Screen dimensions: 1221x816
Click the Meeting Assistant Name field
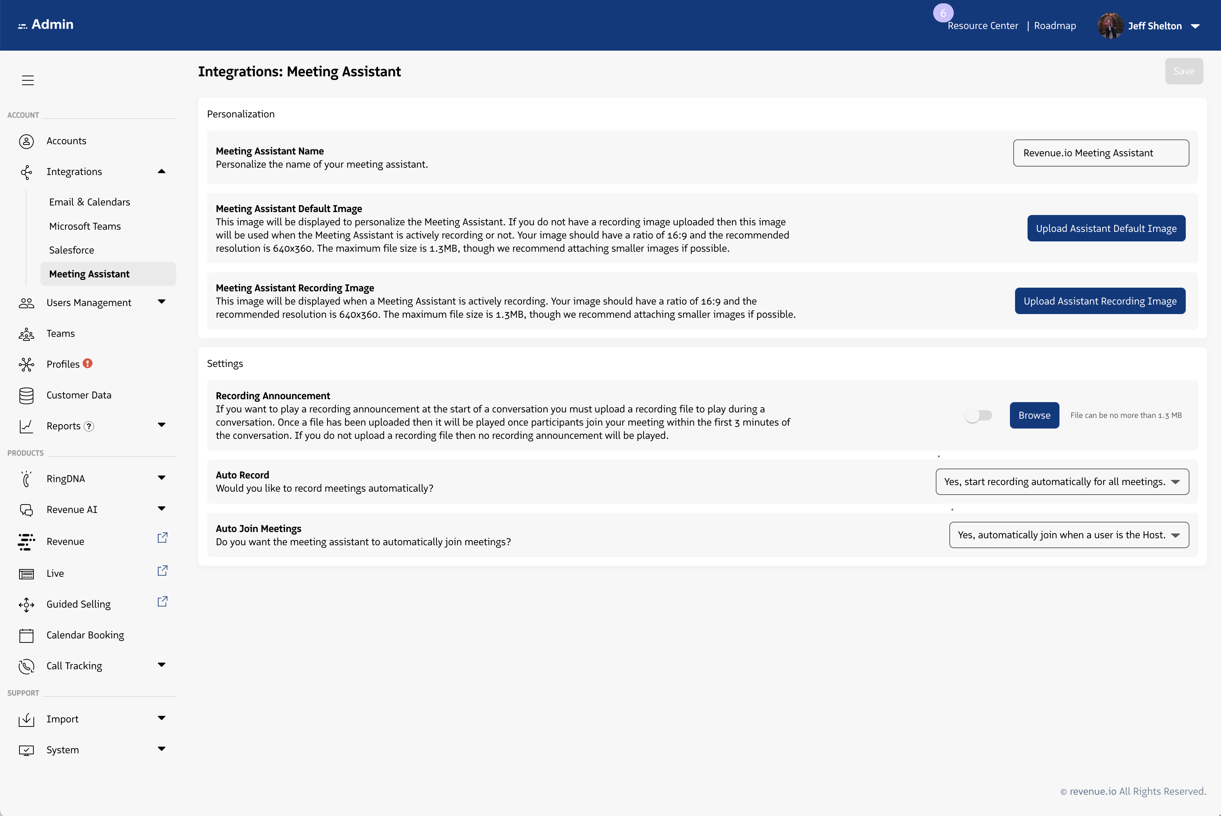[x=1101, y=153]
